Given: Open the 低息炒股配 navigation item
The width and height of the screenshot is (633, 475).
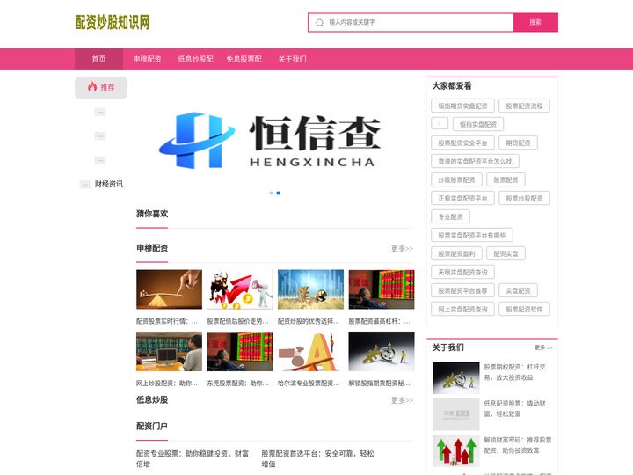Looking at the screenshot, I should click(196, 59).
